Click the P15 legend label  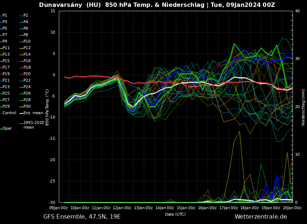[x=6, y=61]
